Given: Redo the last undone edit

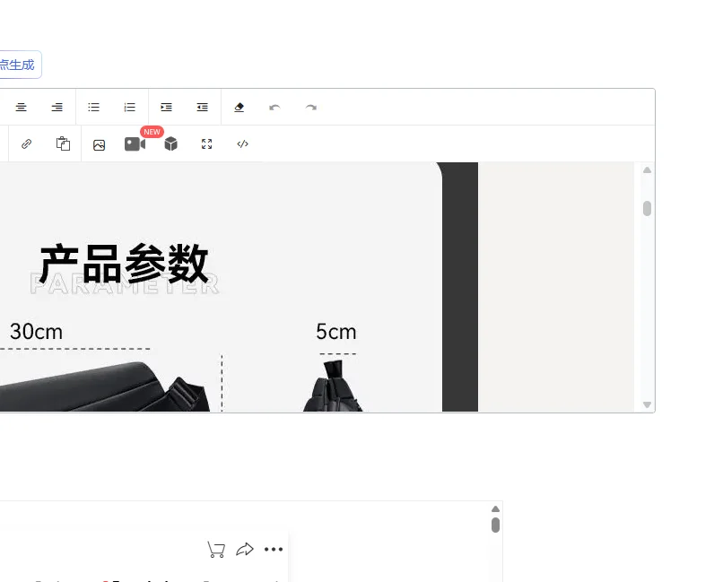Looking at the screenshot, I should pos(310,108).
